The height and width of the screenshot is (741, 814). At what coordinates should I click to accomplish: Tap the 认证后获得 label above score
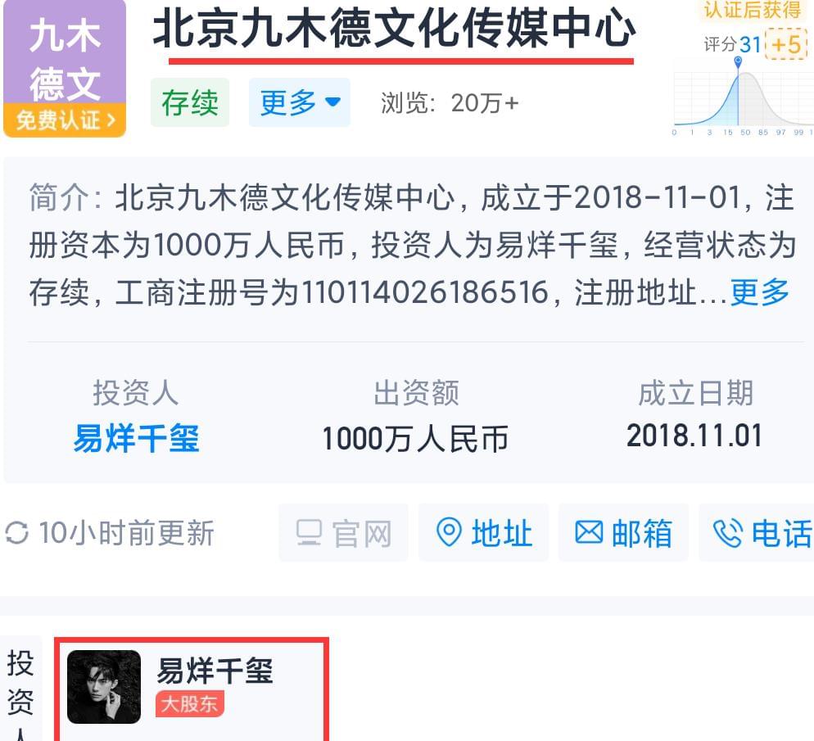(x=753, y=9)
